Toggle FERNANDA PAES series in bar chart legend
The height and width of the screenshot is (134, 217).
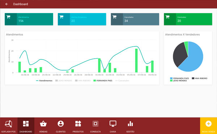[x=103, y=80]
